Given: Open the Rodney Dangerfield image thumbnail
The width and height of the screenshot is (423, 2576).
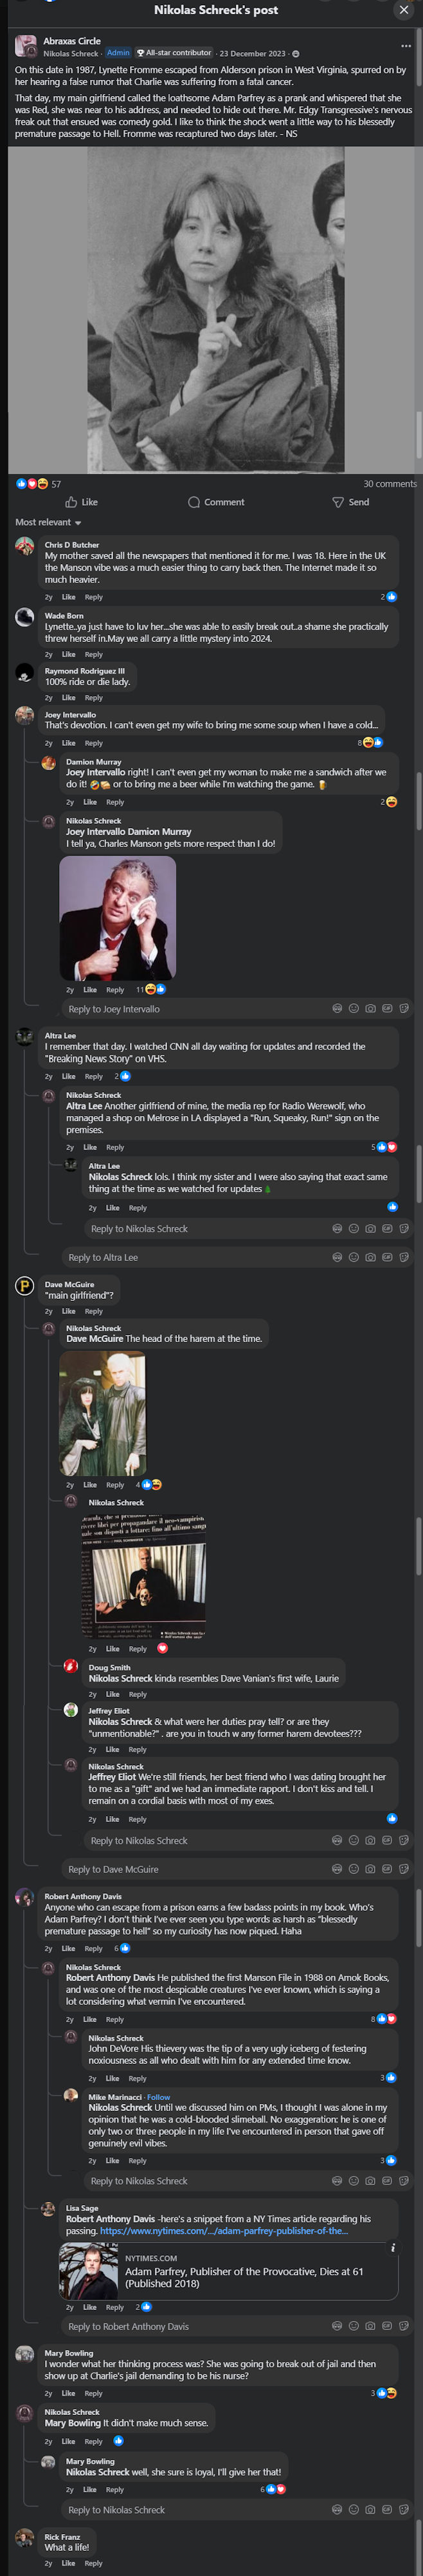Looking at the screenshot, I should click(x=125, y=917).
